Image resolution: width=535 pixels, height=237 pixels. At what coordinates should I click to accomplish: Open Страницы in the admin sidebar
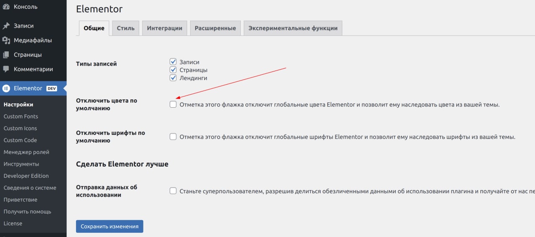[x=33, y=55]
